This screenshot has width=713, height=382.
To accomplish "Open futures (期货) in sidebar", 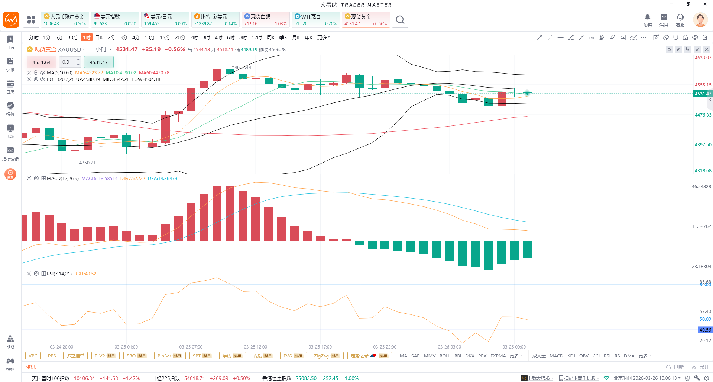I will 10,342.
